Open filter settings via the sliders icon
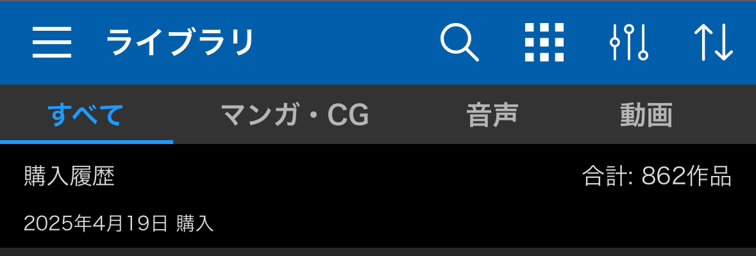 click(628, 42)
